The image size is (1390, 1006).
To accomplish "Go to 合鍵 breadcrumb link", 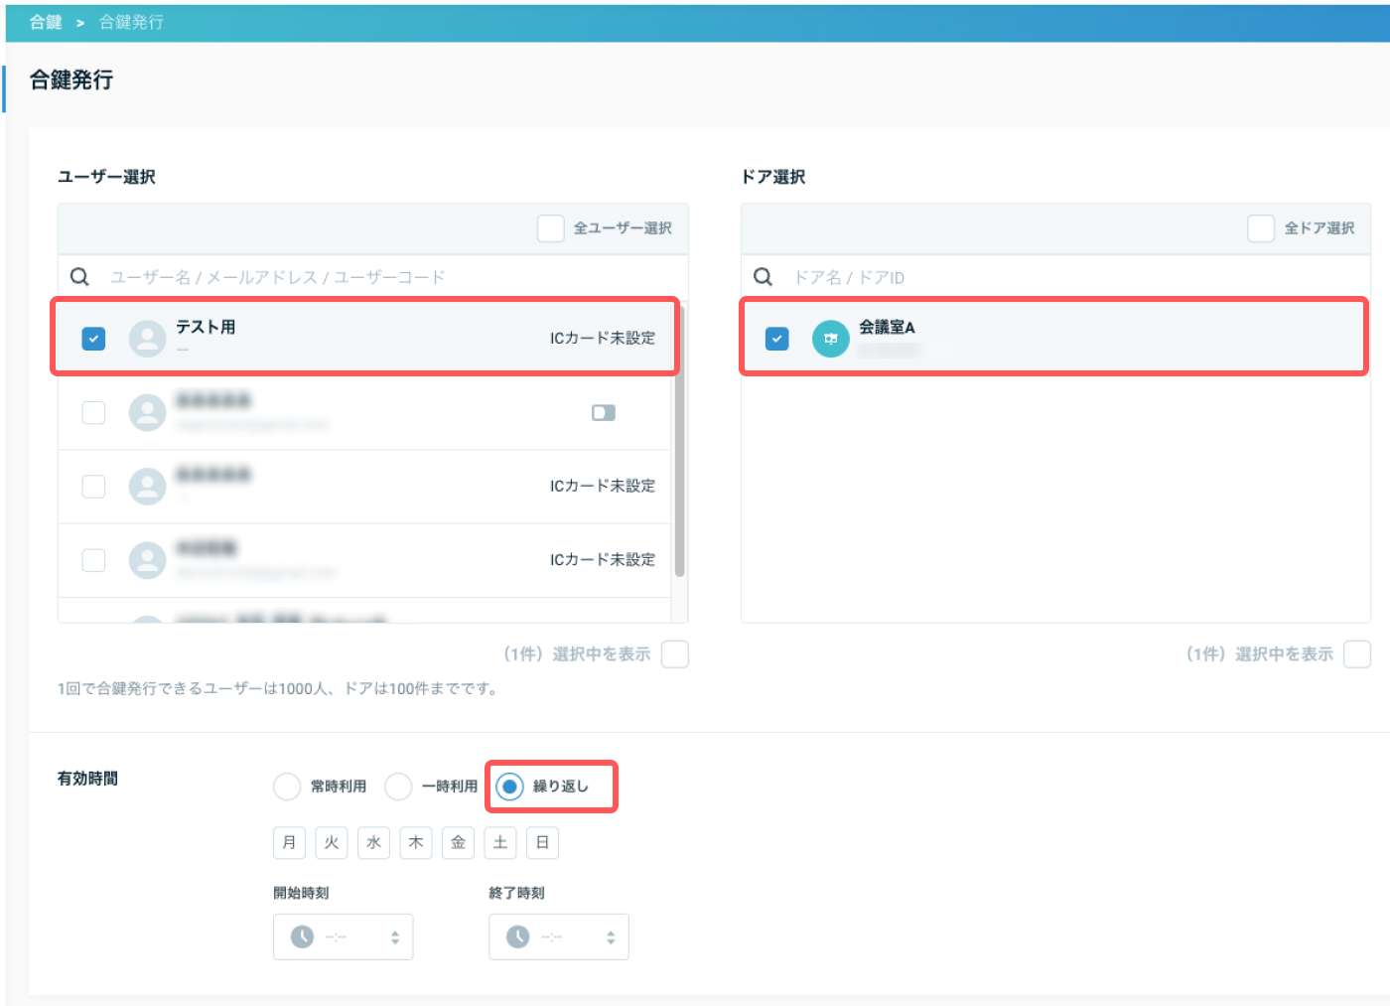I will pos(46,22).
